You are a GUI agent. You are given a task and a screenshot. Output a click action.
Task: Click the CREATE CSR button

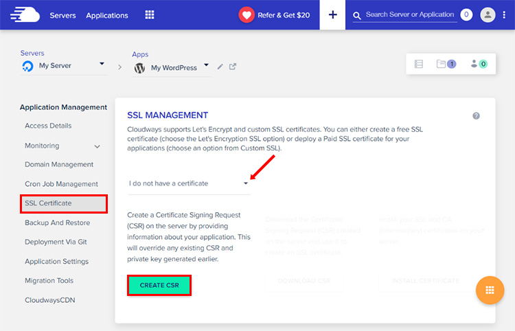point(159,285)
